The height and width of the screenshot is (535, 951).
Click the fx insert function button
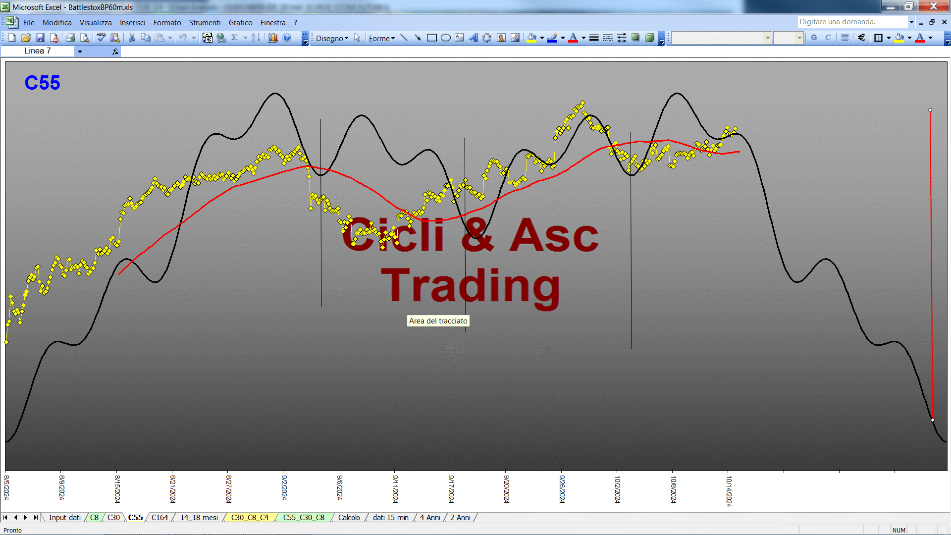(x=115, y=52)
